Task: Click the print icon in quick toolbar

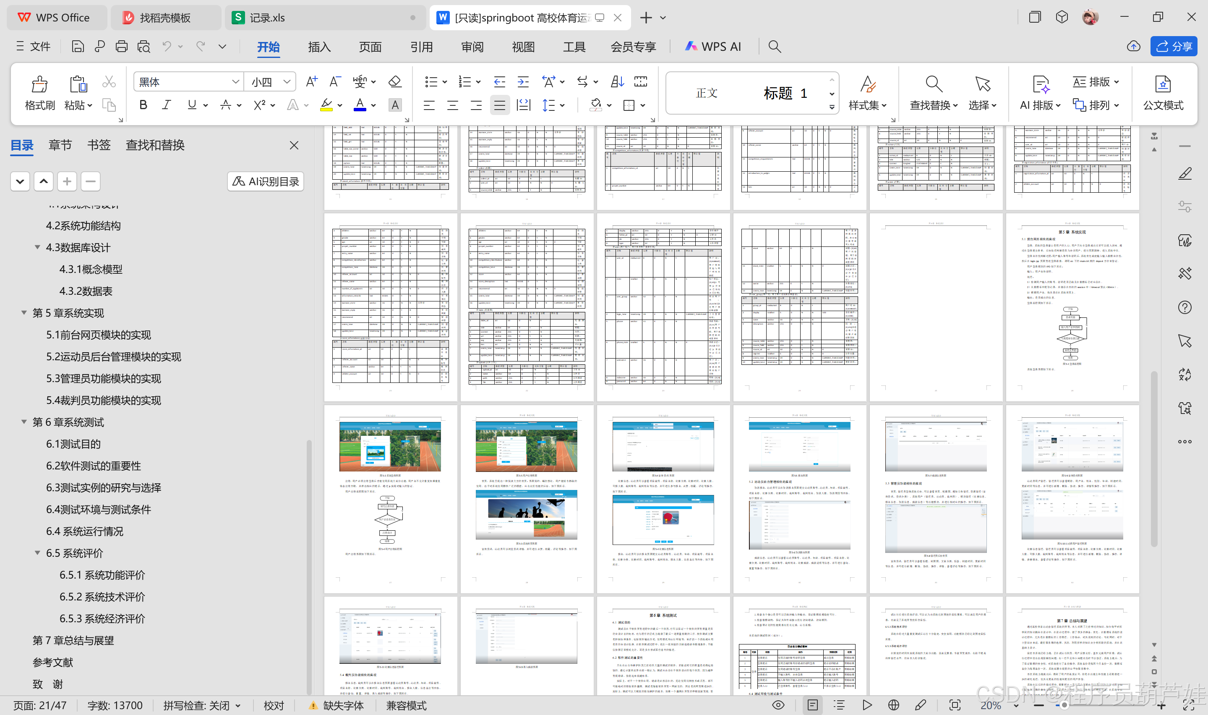Action: (x=121, y=46)
